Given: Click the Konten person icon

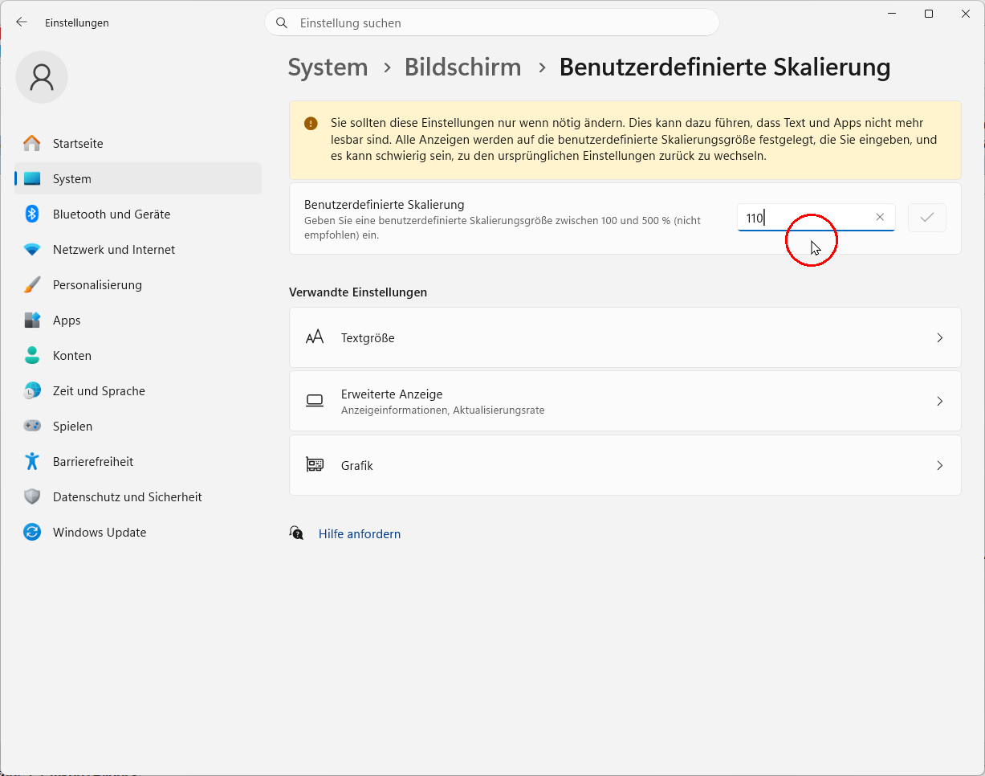Looking at the screenshot, I should tap(32, 356).
